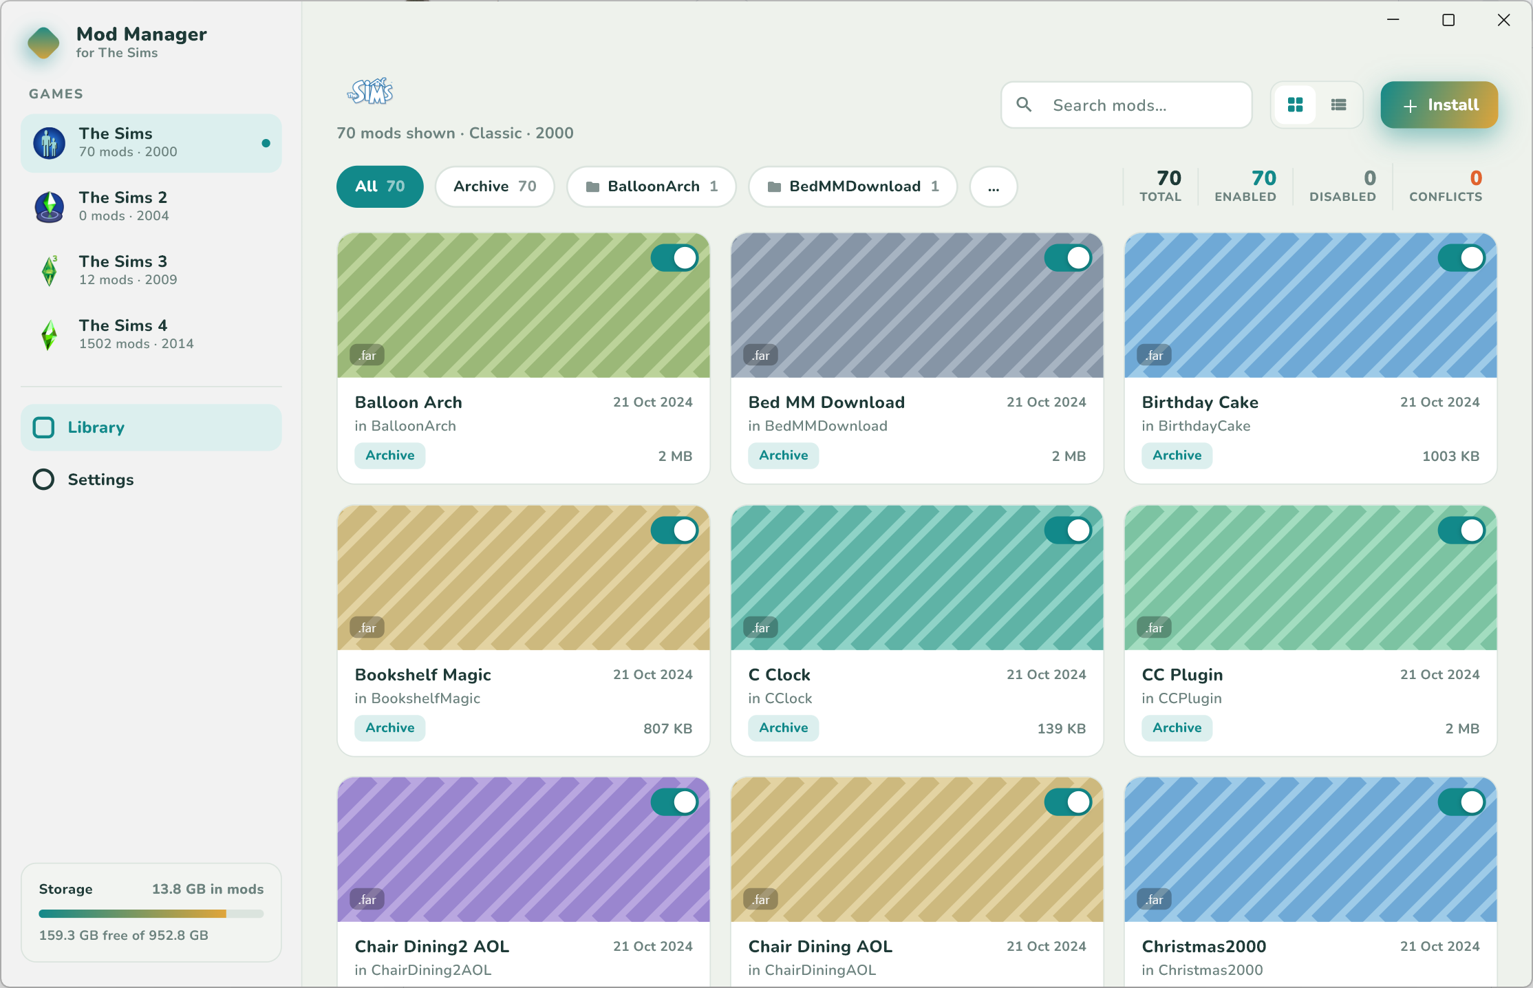
Task: Open C Clock teal thumbnail
Action: pos(917,577)
